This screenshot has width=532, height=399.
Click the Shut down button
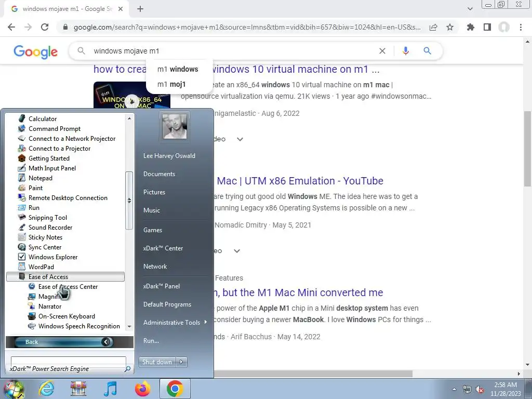pyautogui.click(x=157, y=362)
